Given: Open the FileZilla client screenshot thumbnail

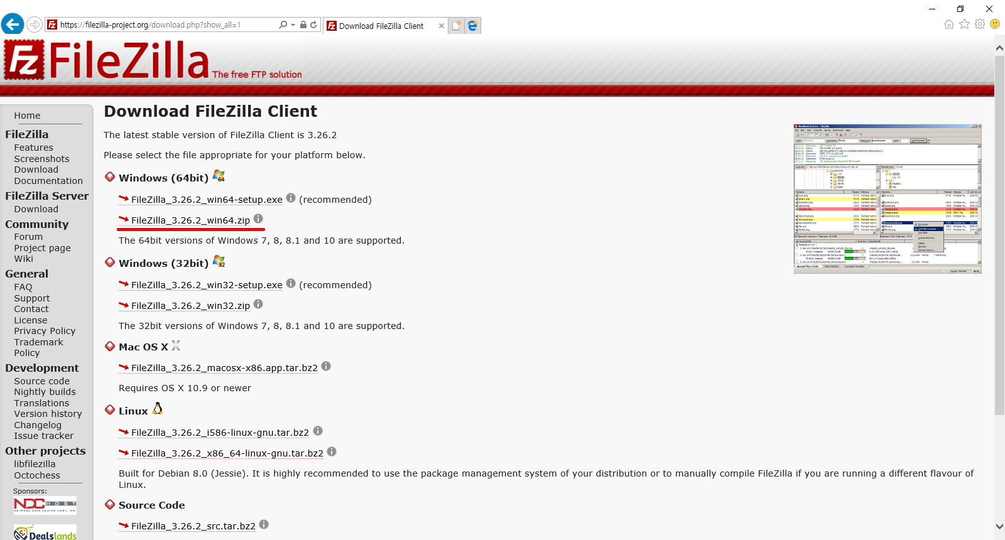Looking at the screenshot, I should (887, 199).
